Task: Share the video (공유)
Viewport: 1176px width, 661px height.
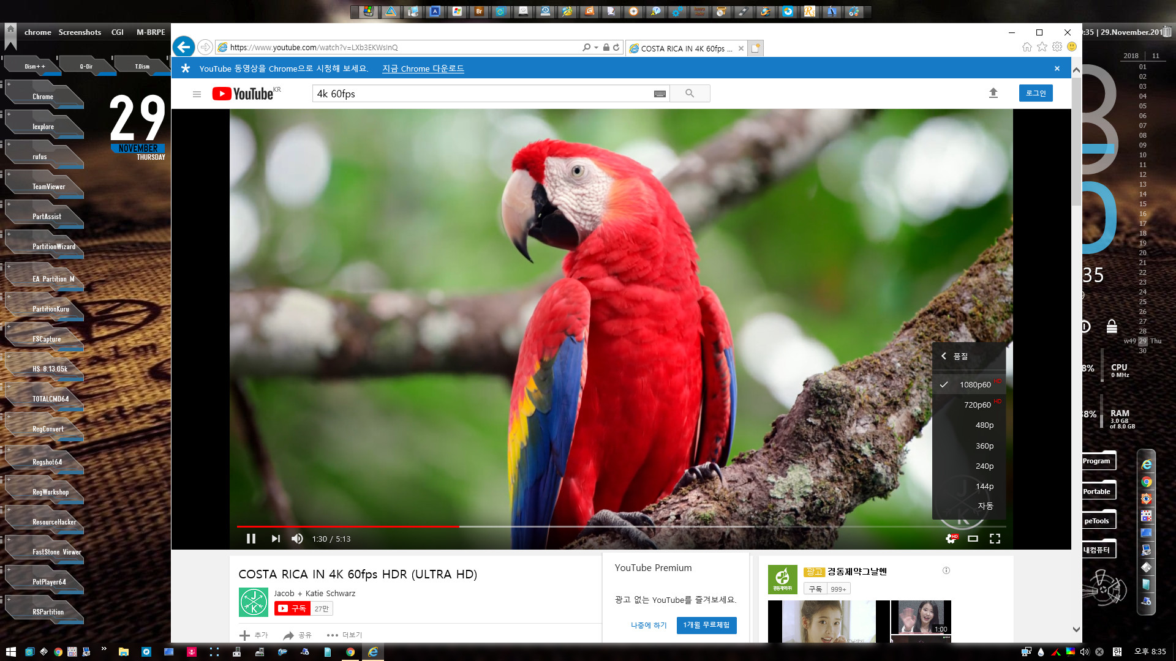Action: coord(298,635)
